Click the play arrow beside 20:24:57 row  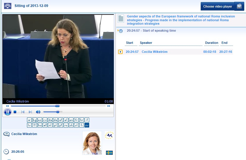120,52
